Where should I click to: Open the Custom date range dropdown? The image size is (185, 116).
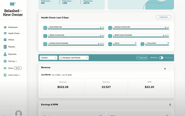coord(48,58)
